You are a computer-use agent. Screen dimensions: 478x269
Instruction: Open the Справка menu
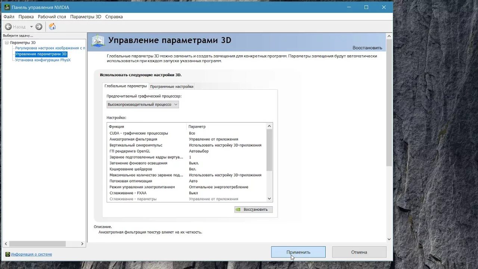(114, 17)
